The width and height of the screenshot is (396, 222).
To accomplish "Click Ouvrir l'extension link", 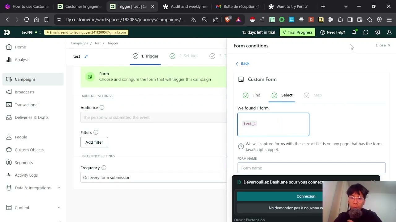I will click(249, 220).
